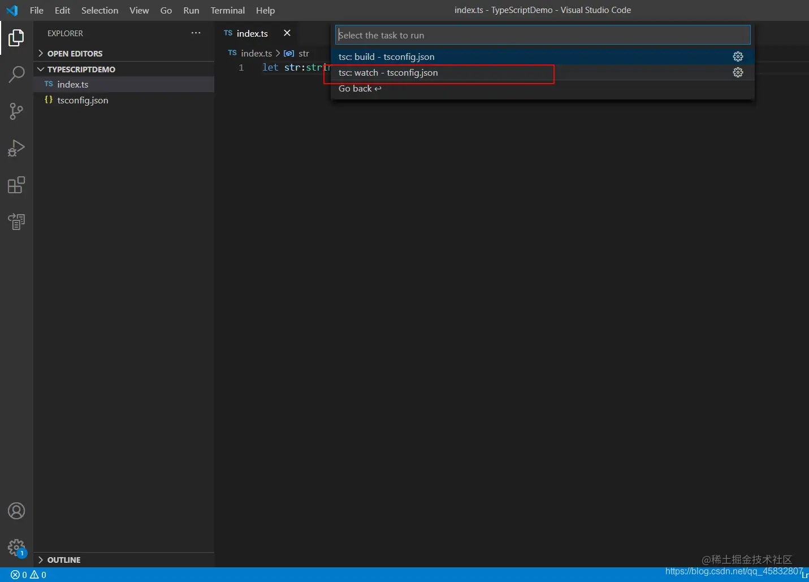Screen dimensions: 809x582
Task: Choose Go back in task picker
Action: pos(543,88)
